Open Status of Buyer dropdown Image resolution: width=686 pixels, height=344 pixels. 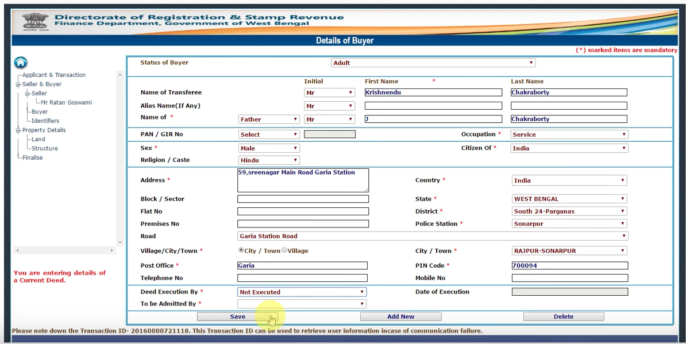(x=433, y=63)
